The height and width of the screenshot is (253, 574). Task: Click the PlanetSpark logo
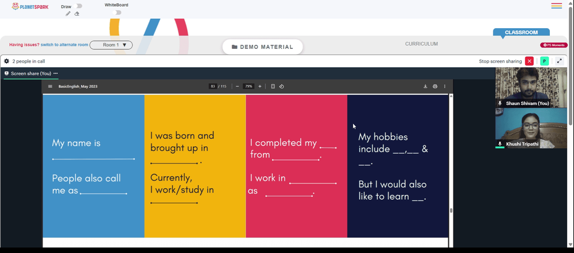[x=30, y=6]
